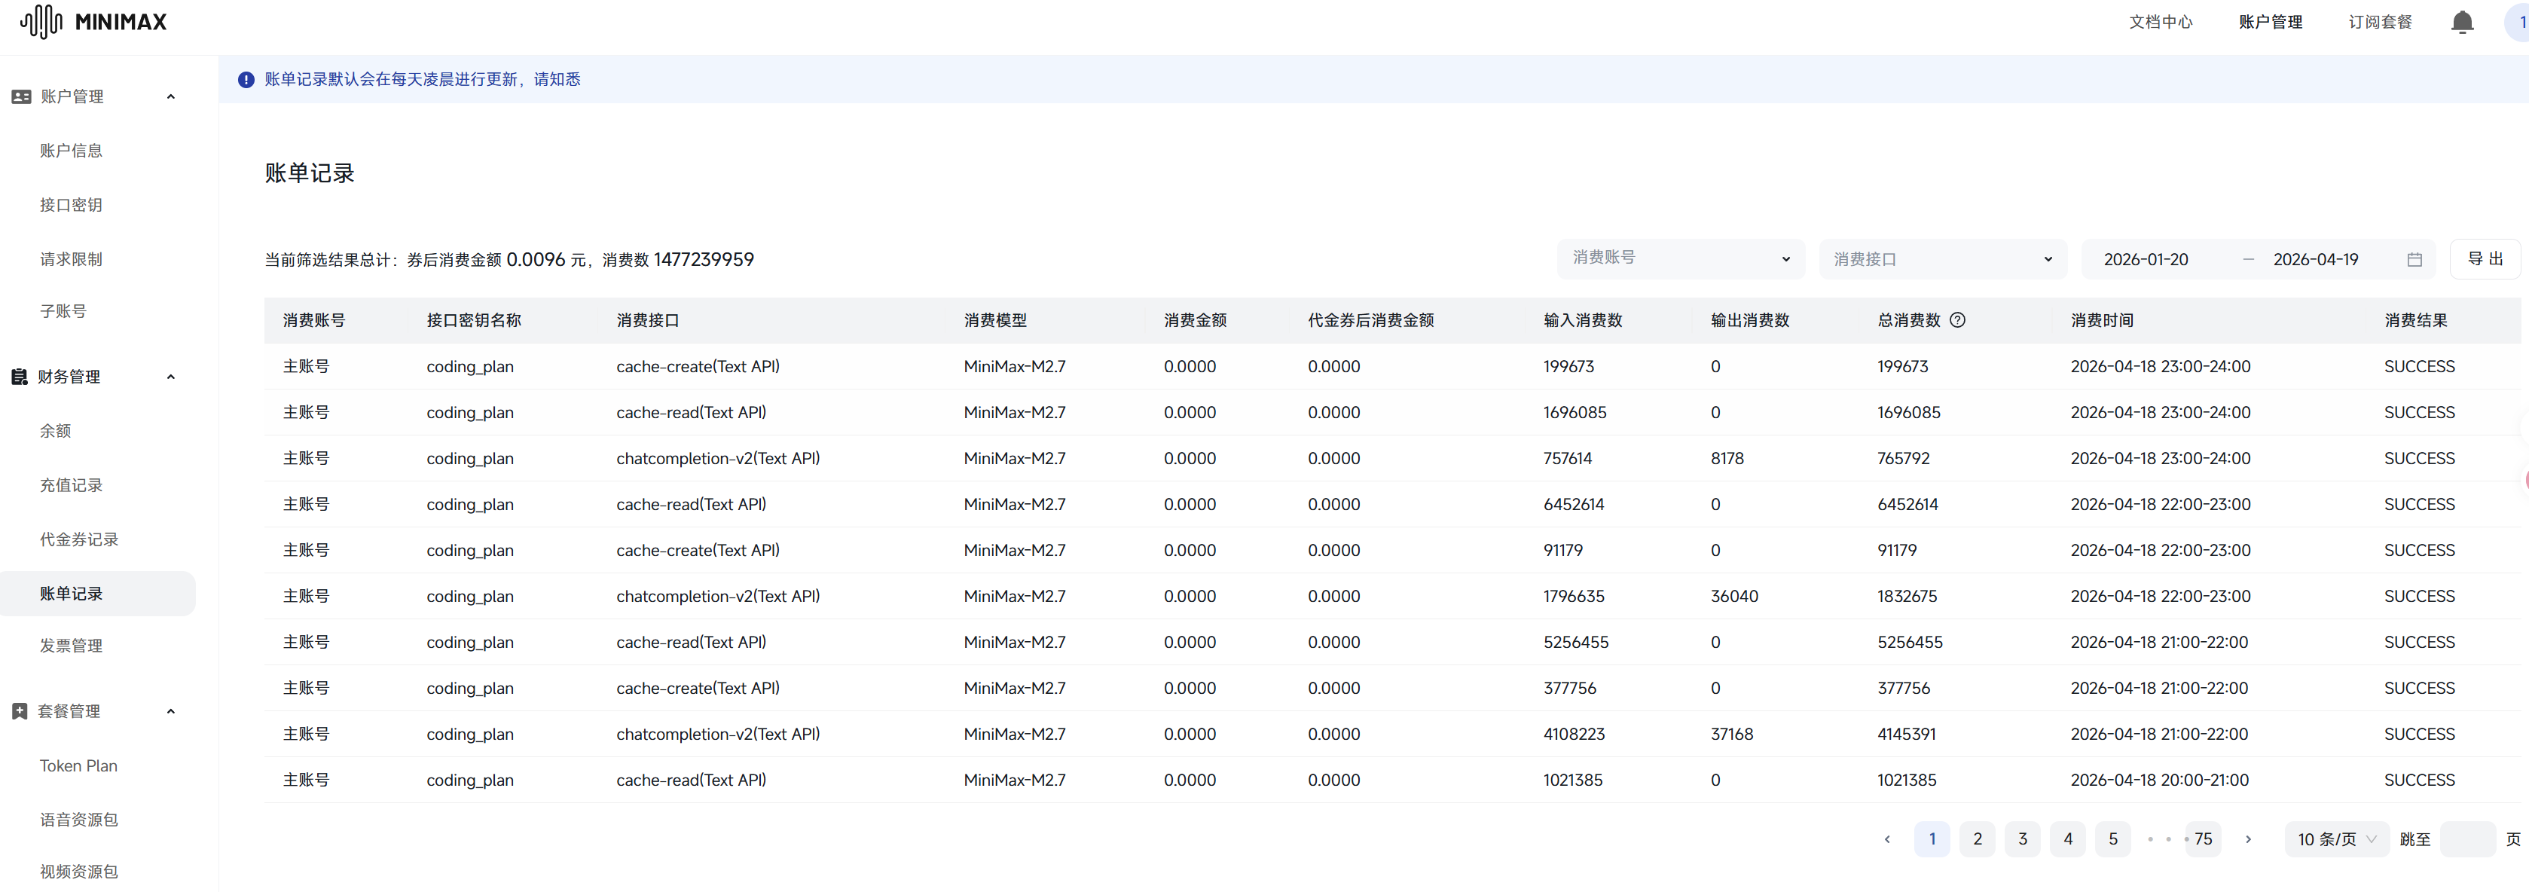Click the blue info icon in the notice banner
The height and width of the screenshot is (892, 2529).
[246, 80]
